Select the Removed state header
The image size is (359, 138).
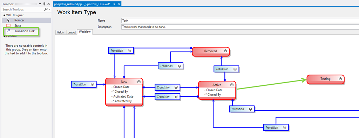211,51
